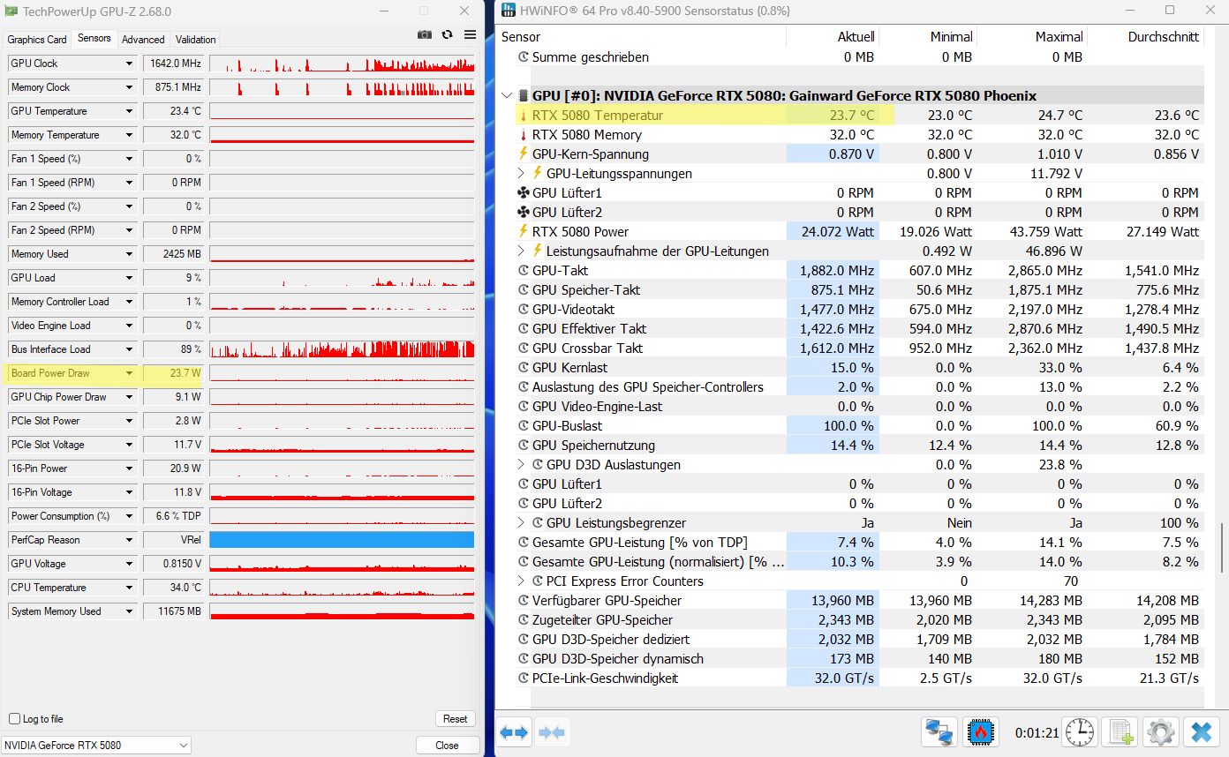The width and height of the screenshot is (1229, 757).
Task: Start HWiNFO logging with sheet-plus icon
Action: pos(1120,732)
